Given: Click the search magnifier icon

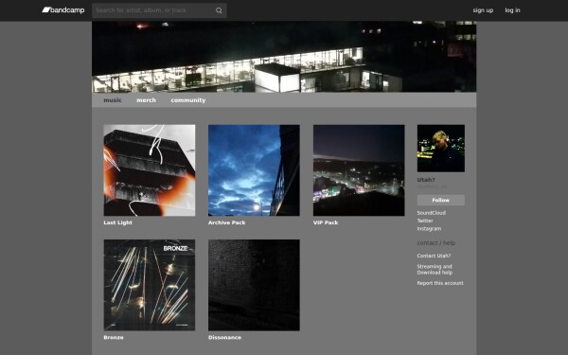Looking at the screenshot, I should pos(219,10).
